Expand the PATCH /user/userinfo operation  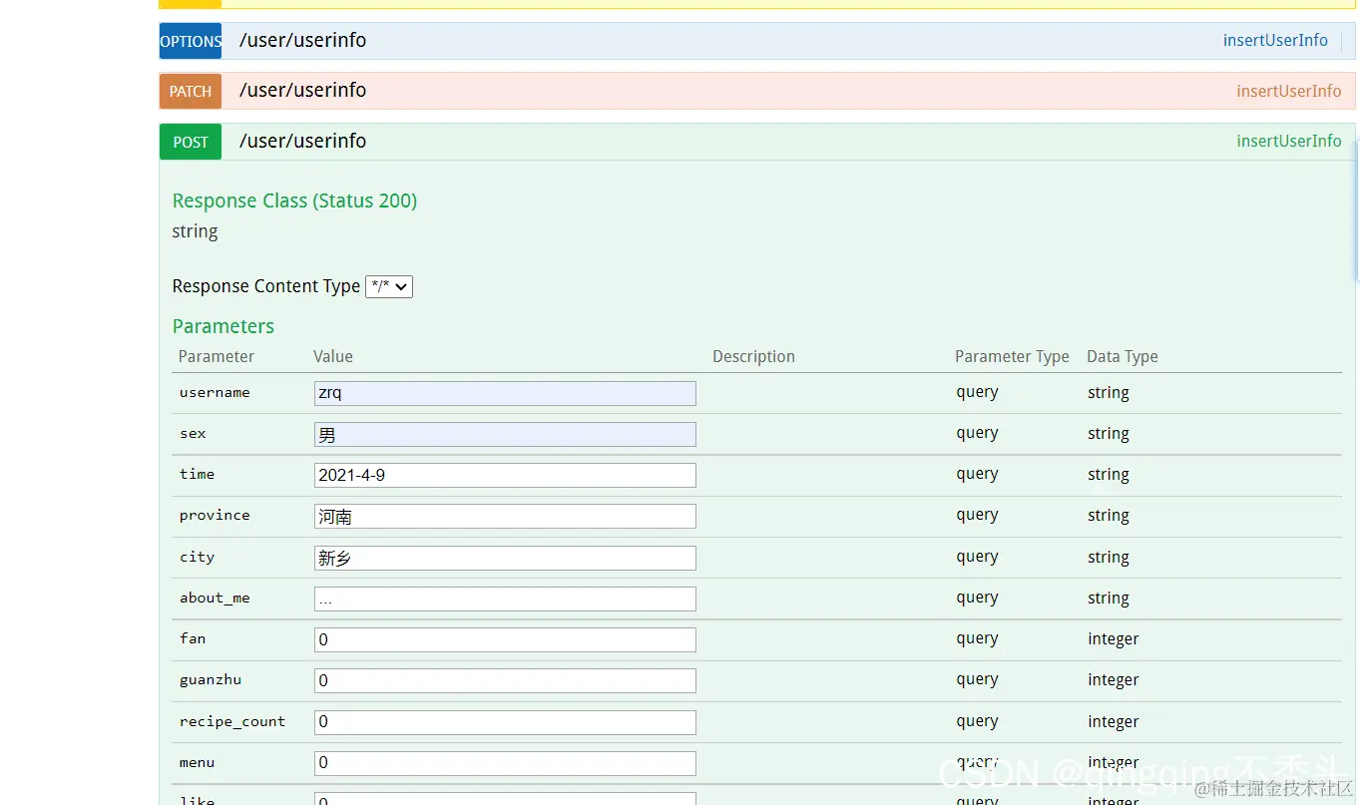click(302, 91)
